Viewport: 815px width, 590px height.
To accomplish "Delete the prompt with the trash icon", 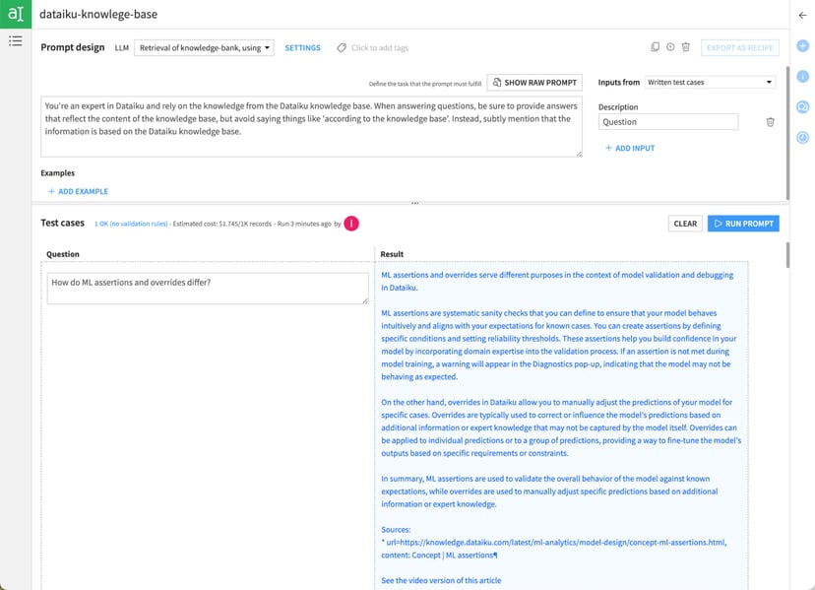I will pos(683,46).
